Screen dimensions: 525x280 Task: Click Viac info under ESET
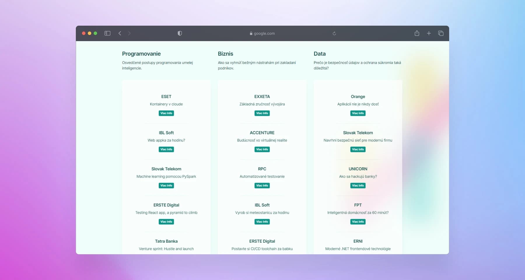[166, 113]
